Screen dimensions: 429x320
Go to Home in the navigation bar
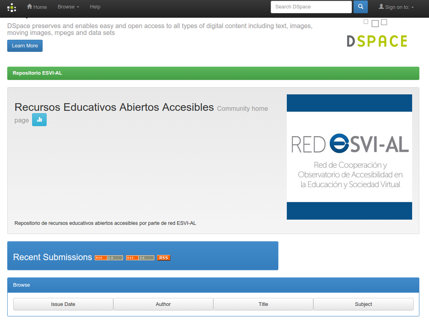click(37, 7)
